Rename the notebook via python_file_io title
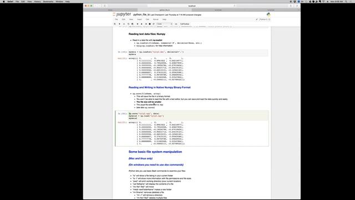Viewport: 355px width, 200px height. click(x=141, y=14)
